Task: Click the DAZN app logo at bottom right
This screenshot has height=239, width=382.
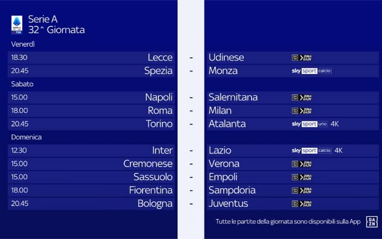Action: coord(371,221)
